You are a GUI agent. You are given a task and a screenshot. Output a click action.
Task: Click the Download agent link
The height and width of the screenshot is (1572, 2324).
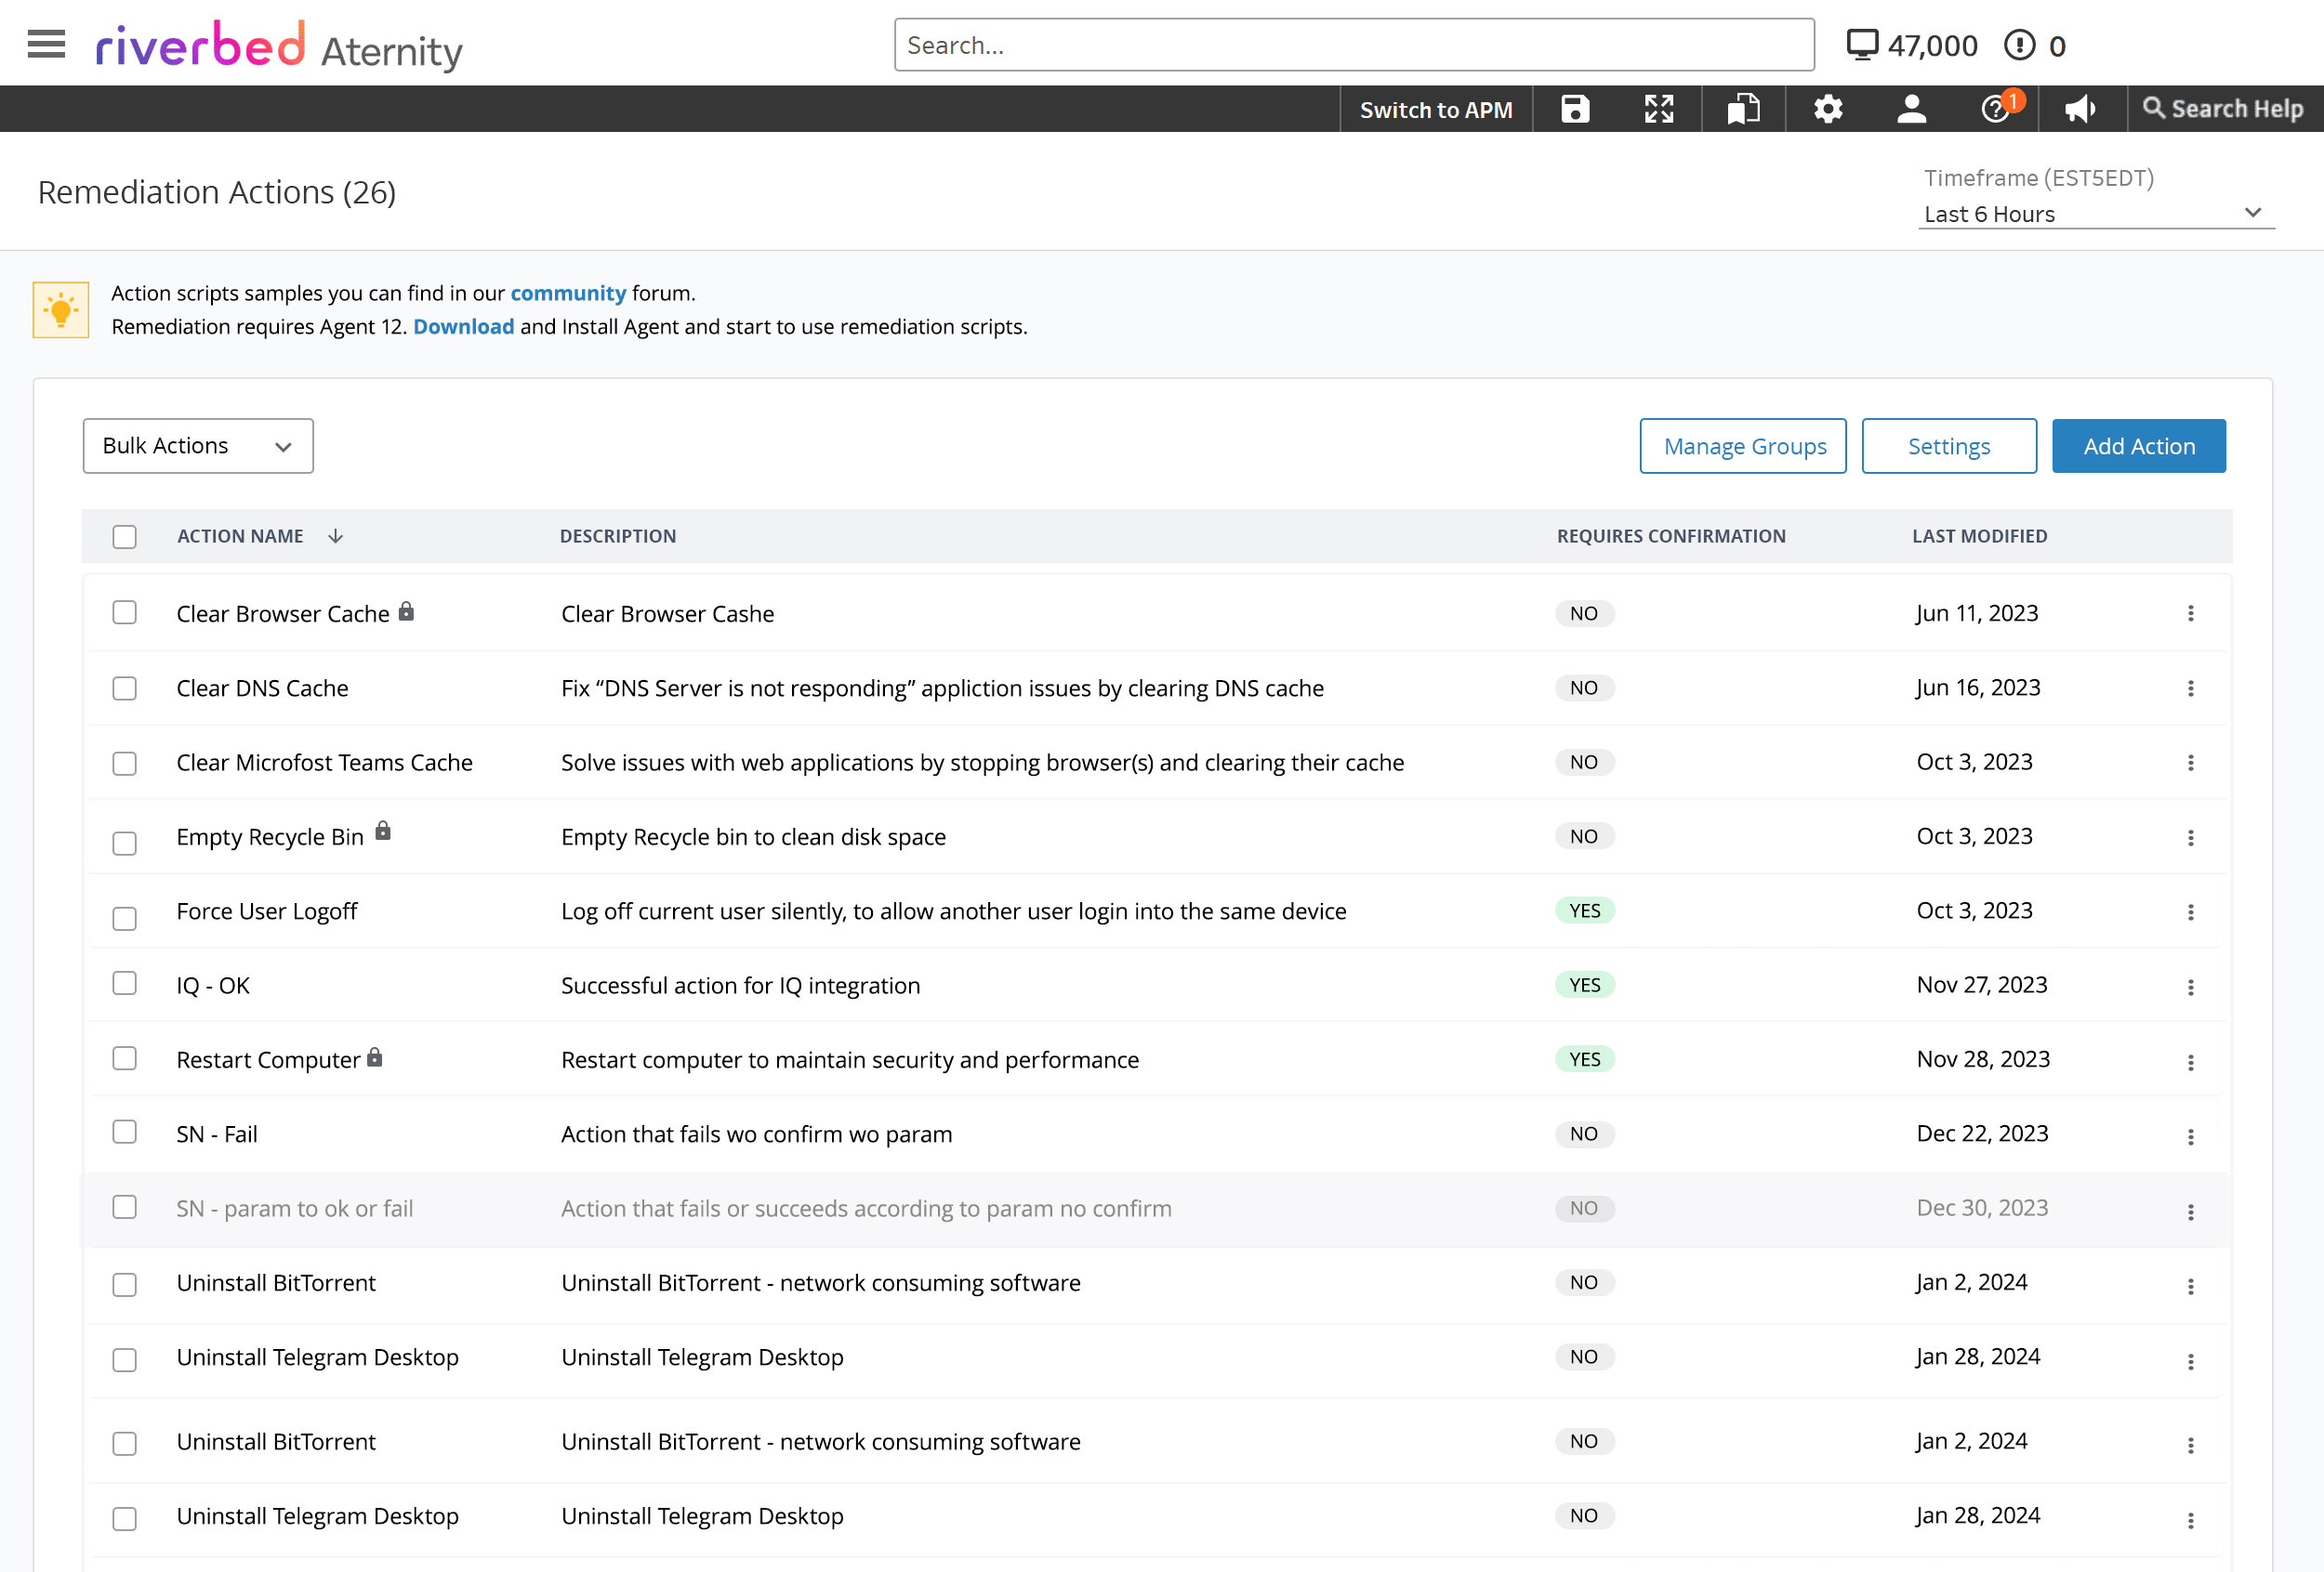coord(463,327)
